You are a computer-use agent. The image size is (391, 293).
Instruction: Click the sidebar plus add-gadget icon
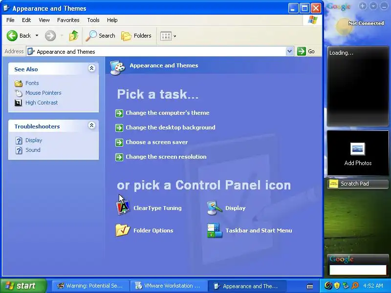tap(363, 6)
